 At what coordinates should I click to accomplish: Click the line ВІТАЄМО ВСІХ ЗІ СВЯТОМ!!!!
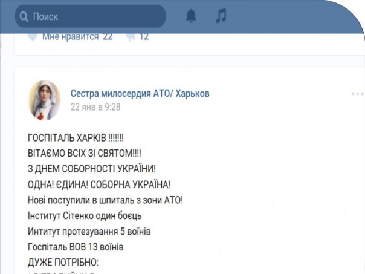(x=85, y=154)
